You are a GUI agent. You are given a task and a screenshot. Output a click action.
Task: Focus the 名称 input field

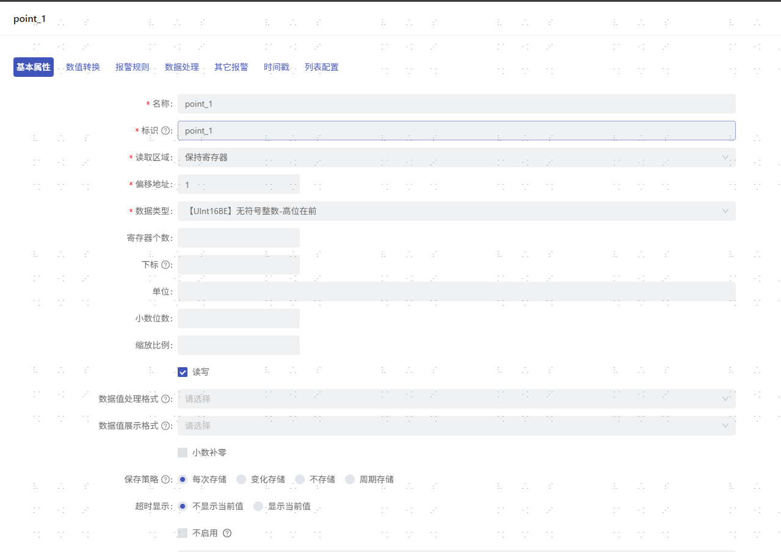pyautogui.click(x=457, y=104)
